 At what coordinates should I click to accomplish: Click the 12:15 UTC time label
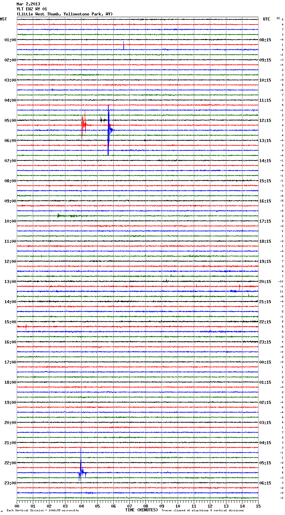(x=265, y=121)
